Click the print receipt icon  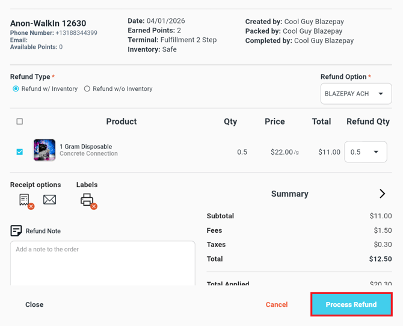pyautogui.click(x=25, y=200)
